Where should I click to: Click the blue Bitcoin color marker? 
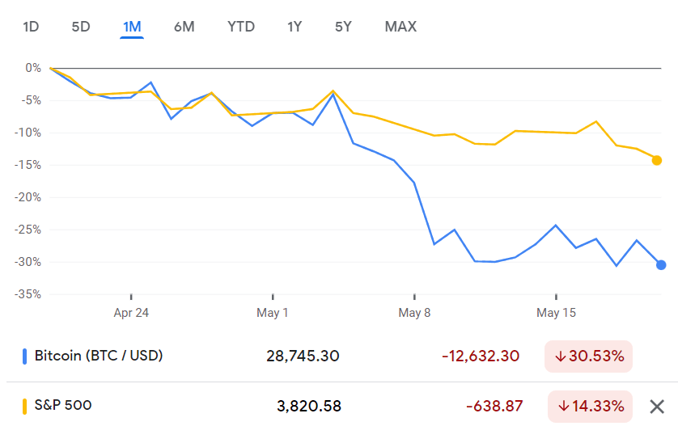25,356
